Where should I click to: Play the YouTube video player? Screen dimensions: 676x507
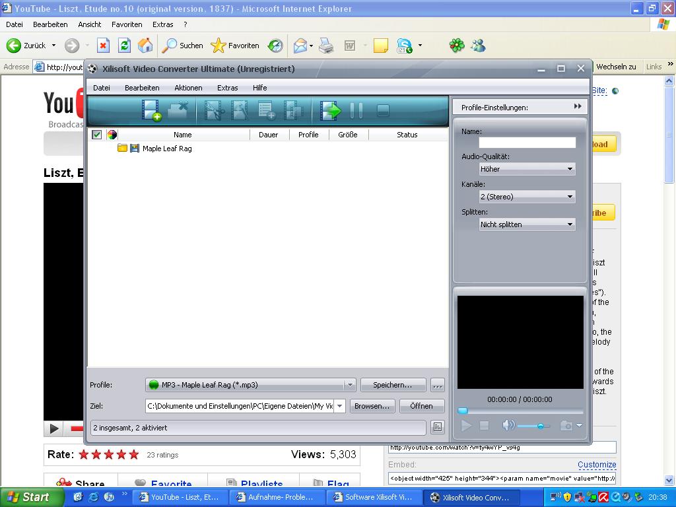[54, 428]
